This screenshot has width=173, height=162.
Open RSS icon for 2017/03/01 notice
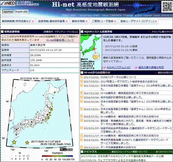(x=81, y=81)
